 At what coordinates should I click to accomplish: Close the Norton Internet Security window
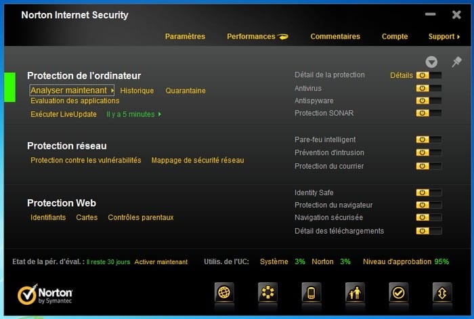pos(456,14)
